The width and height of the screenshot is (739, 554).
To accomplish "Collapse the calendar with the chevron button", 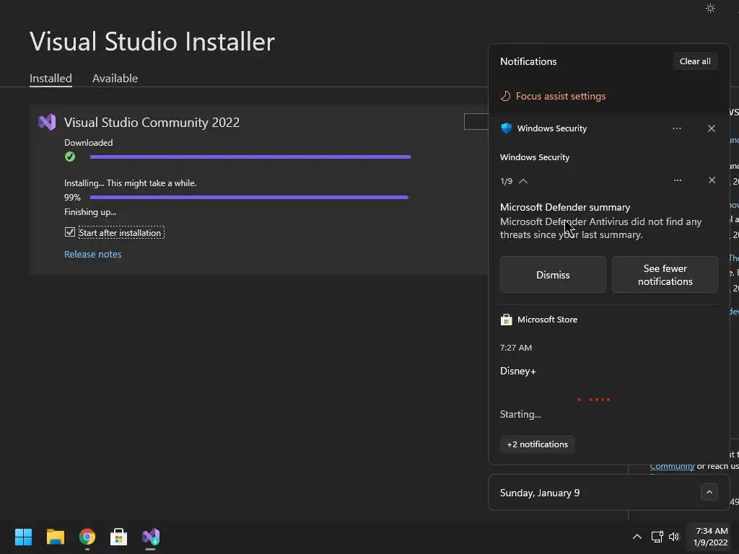I will 709,493.
